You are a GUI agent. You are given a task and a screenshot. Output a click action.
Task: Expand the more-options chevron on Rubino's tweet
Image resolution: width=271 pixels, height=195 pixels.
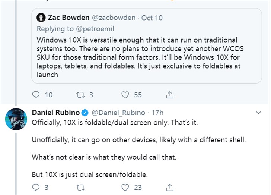click(259, 113)
